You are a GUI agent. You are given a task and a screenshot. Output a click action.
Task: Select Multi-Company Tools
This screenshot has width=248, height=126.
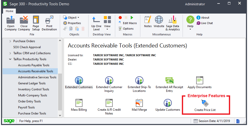(x=33, y=95)
